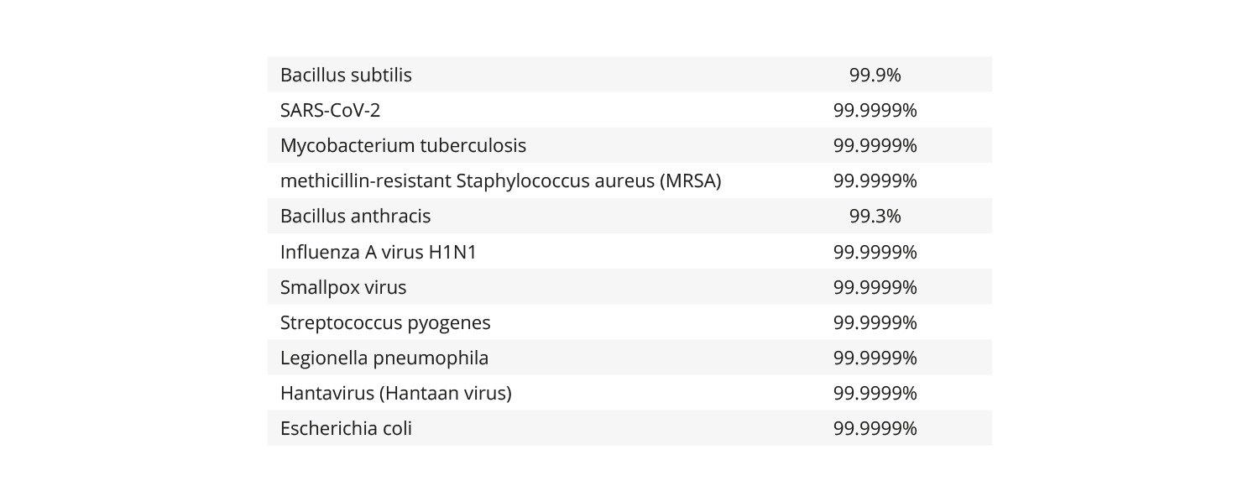Click the percentage value for Mycobacterium tuberculosis
Viewport: 1259px width, 502px height.
tap(875, 145)
